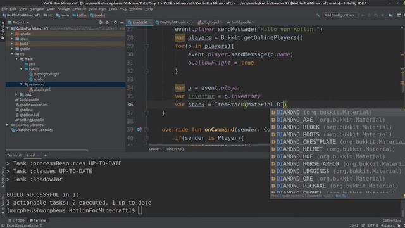Expand the build folder node

pyautogui.click(x=12, y=44)
